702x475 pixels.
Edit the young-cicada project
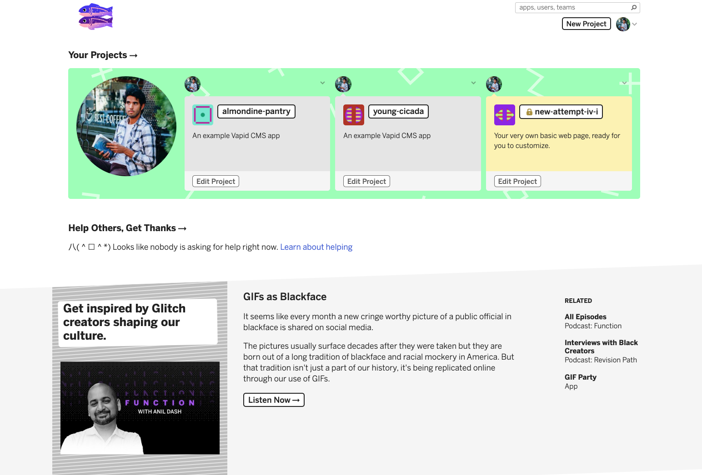(366, 181)
